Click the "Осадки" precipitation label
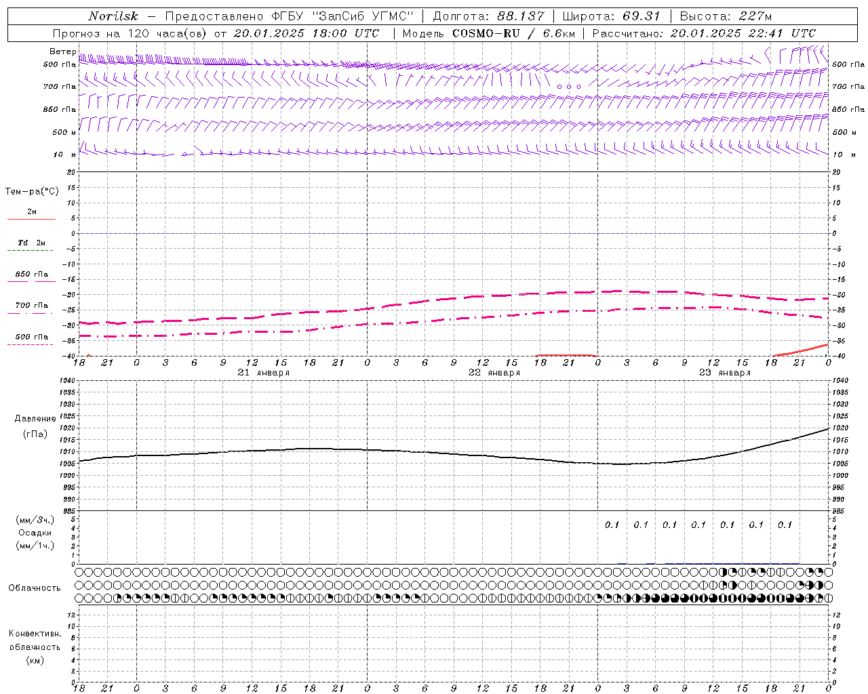The height and width of the screenshot is (694, 868). [x=35, y=533]
